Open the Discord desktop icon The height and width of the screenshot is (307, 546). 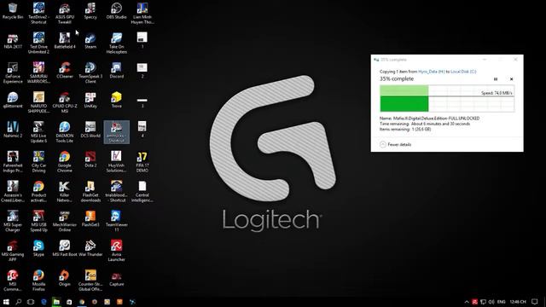coord(116,70)
